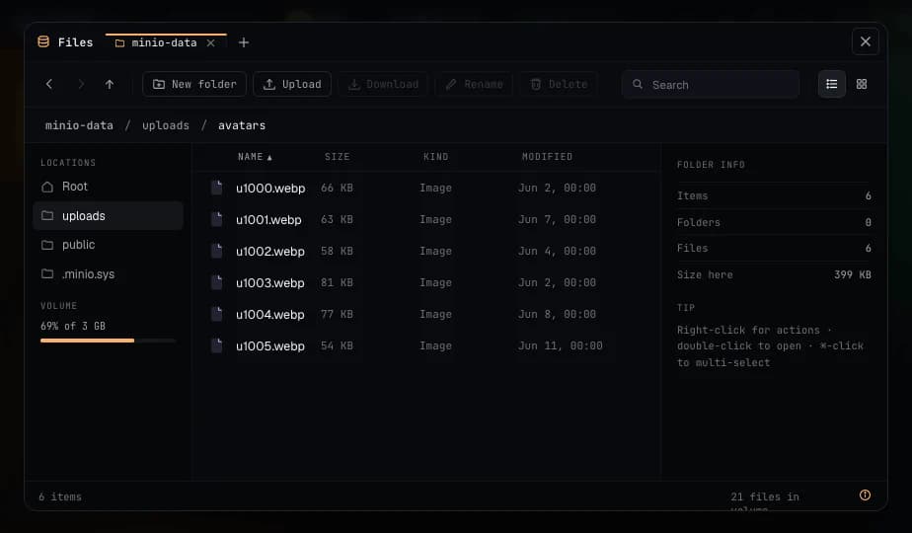This screenshot has width=912, height=533.
Task: Click the info icon in status bar
Action: [x=865, y=495]
